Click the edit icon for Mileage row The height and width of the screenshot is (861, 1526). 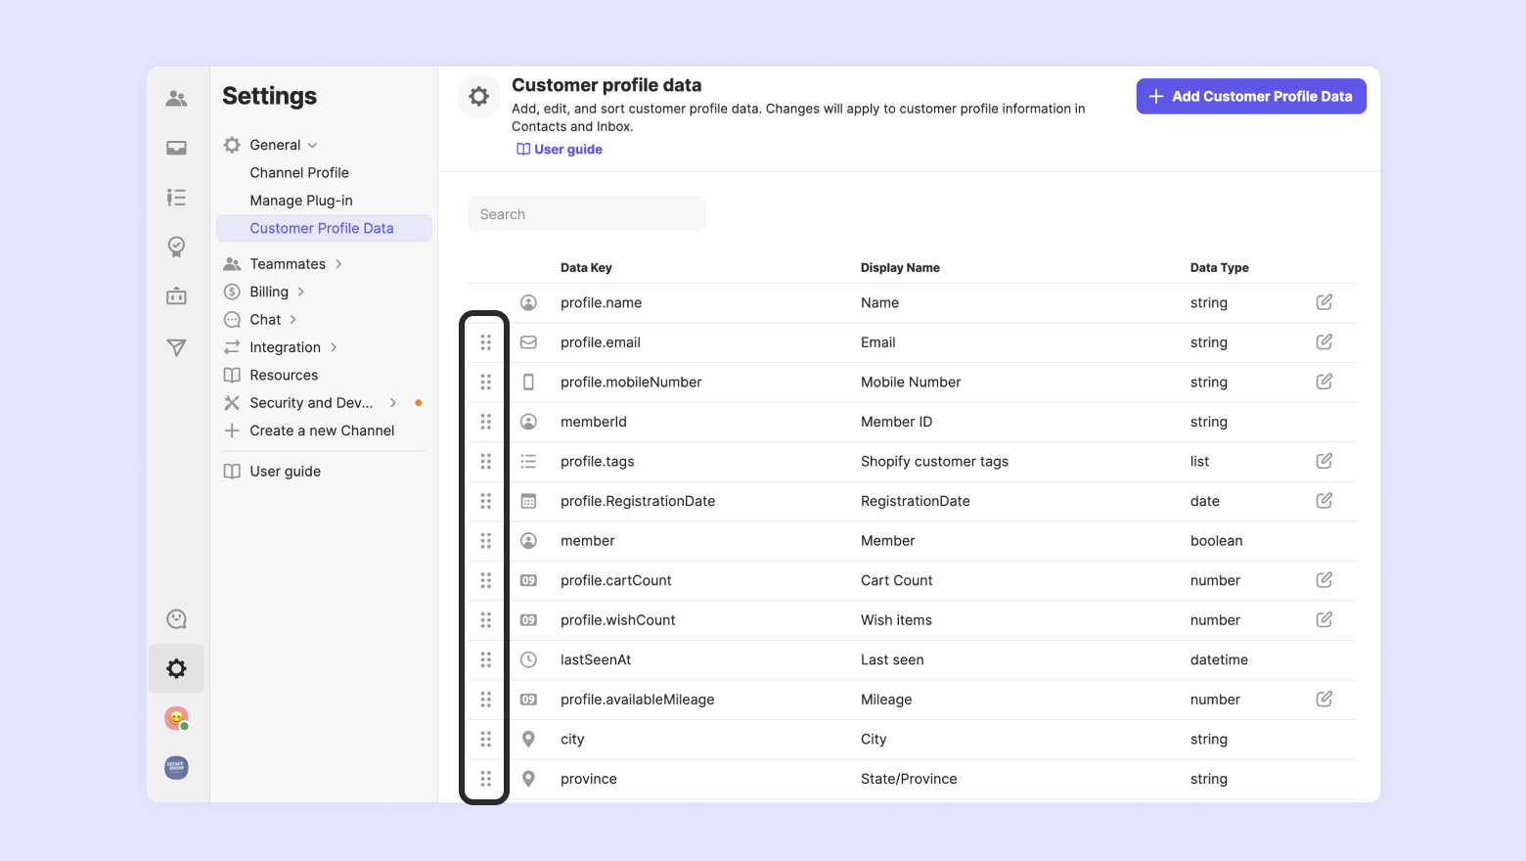tap(1324, 700)
